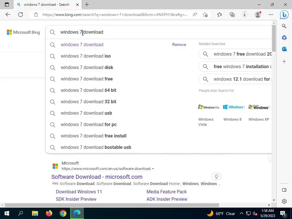Select suggestion windows 7 download for pc
Screen dimensions: 292x219
click(88, 124)
